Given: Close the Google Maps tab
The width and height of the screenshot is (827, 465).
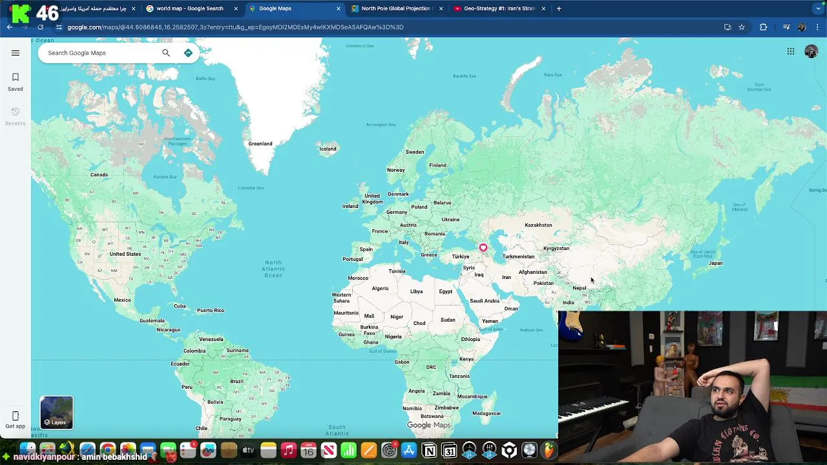Looking at the screenshot, I should (339, 8).
